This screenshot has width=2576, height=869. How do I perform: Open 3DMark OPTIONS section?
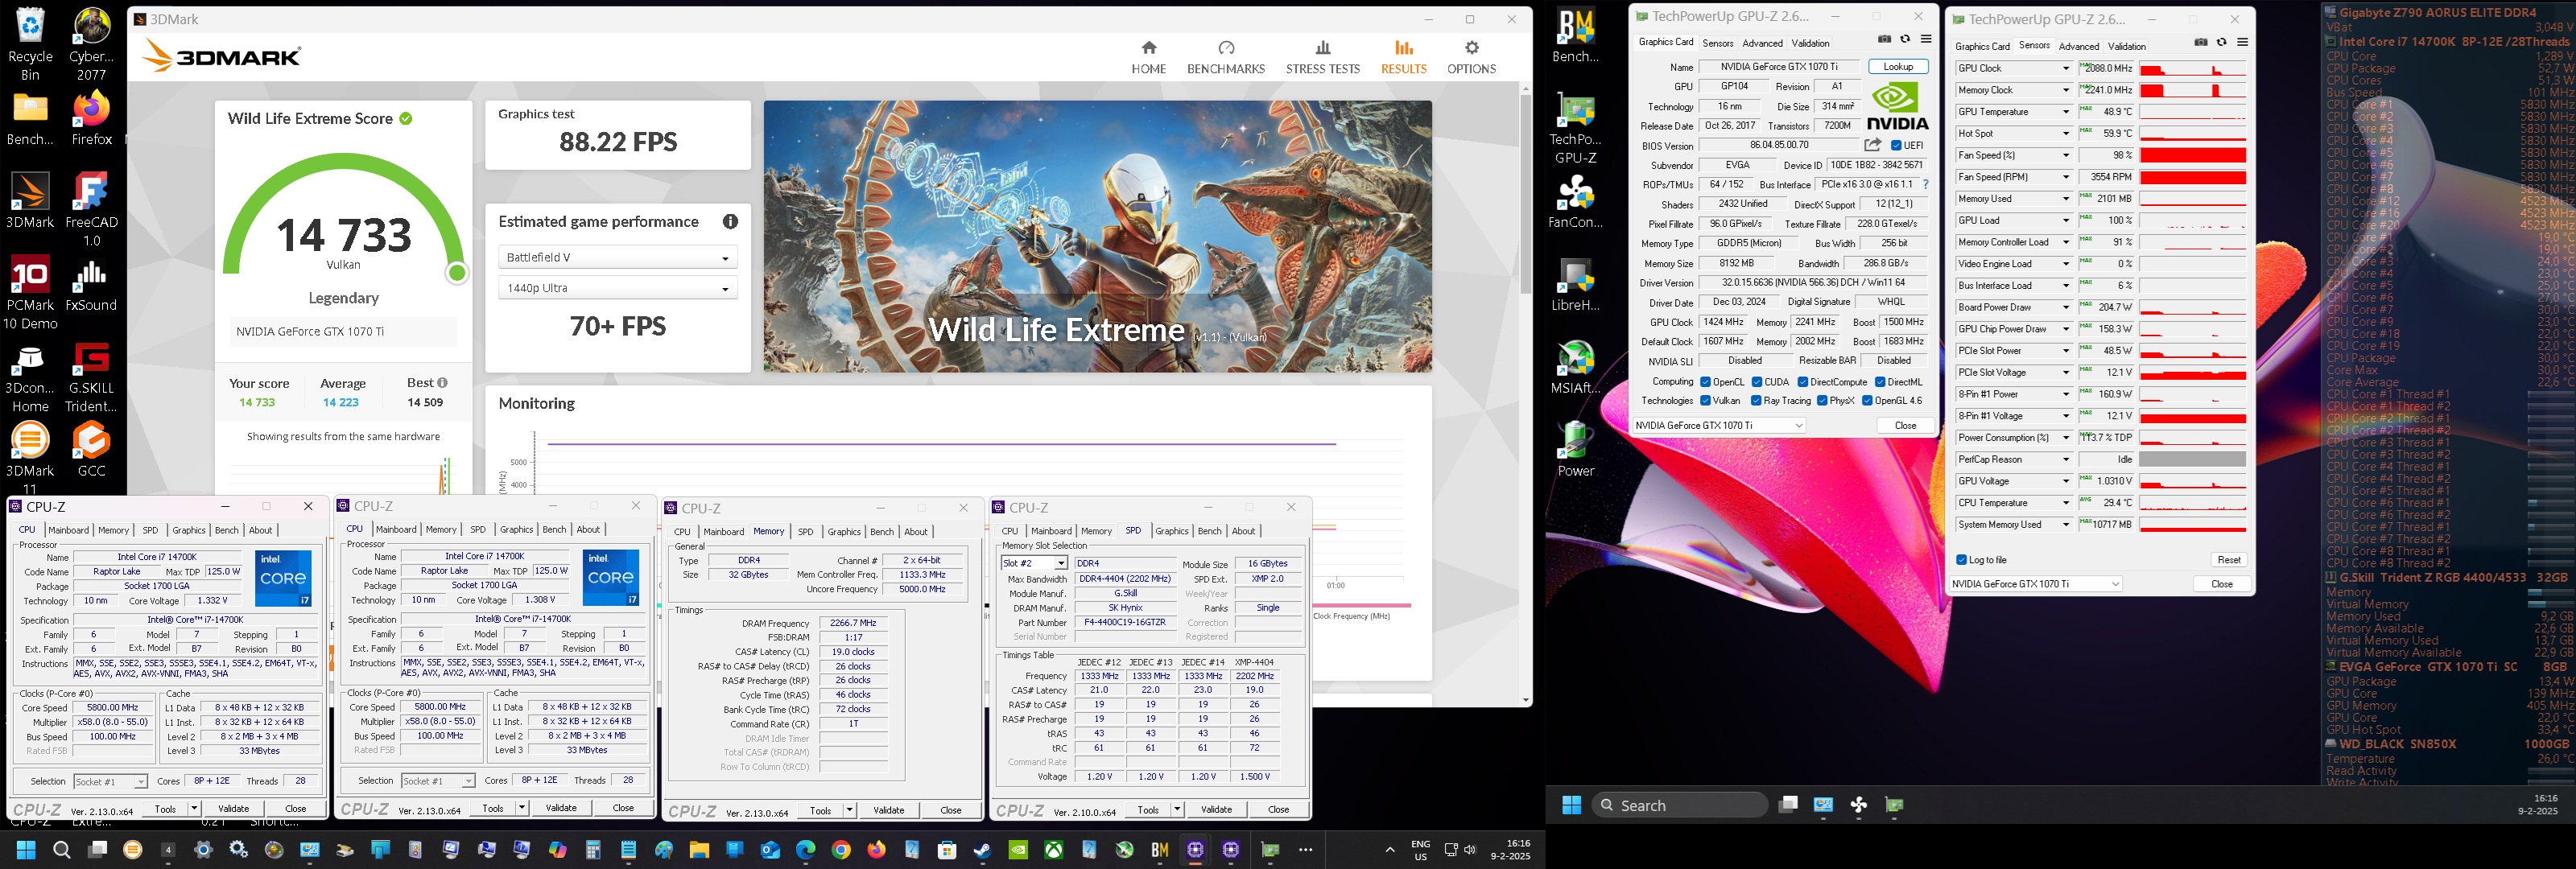click(x=1472, y=57)
